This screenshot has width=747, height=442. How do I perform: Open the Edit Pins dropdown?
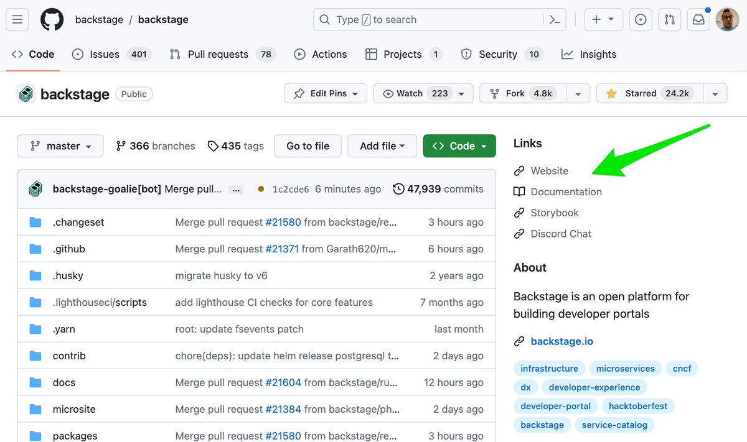click(326, 93)
